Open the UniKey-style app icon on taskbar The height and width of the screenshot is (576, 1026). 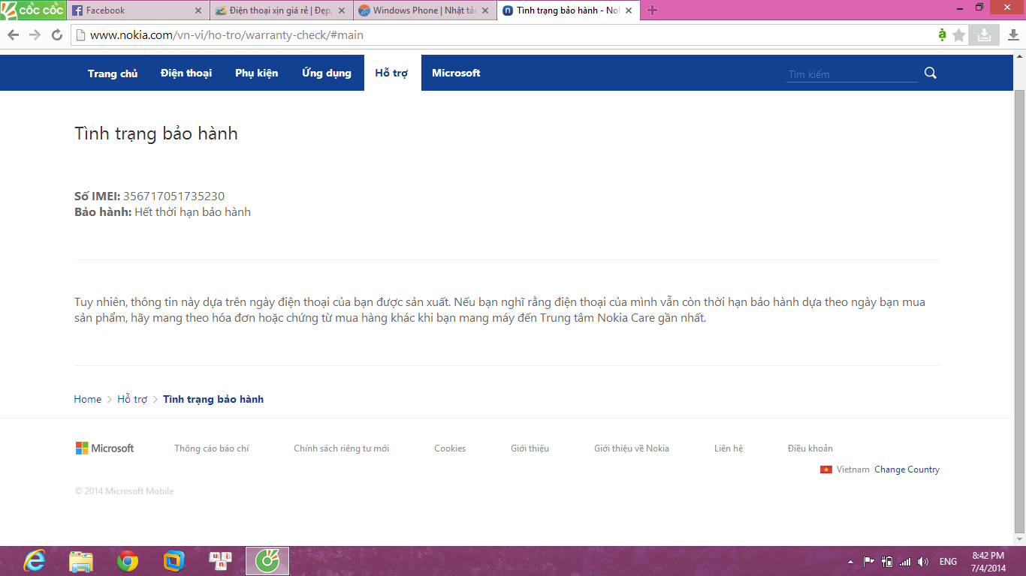tap(221, 561)
